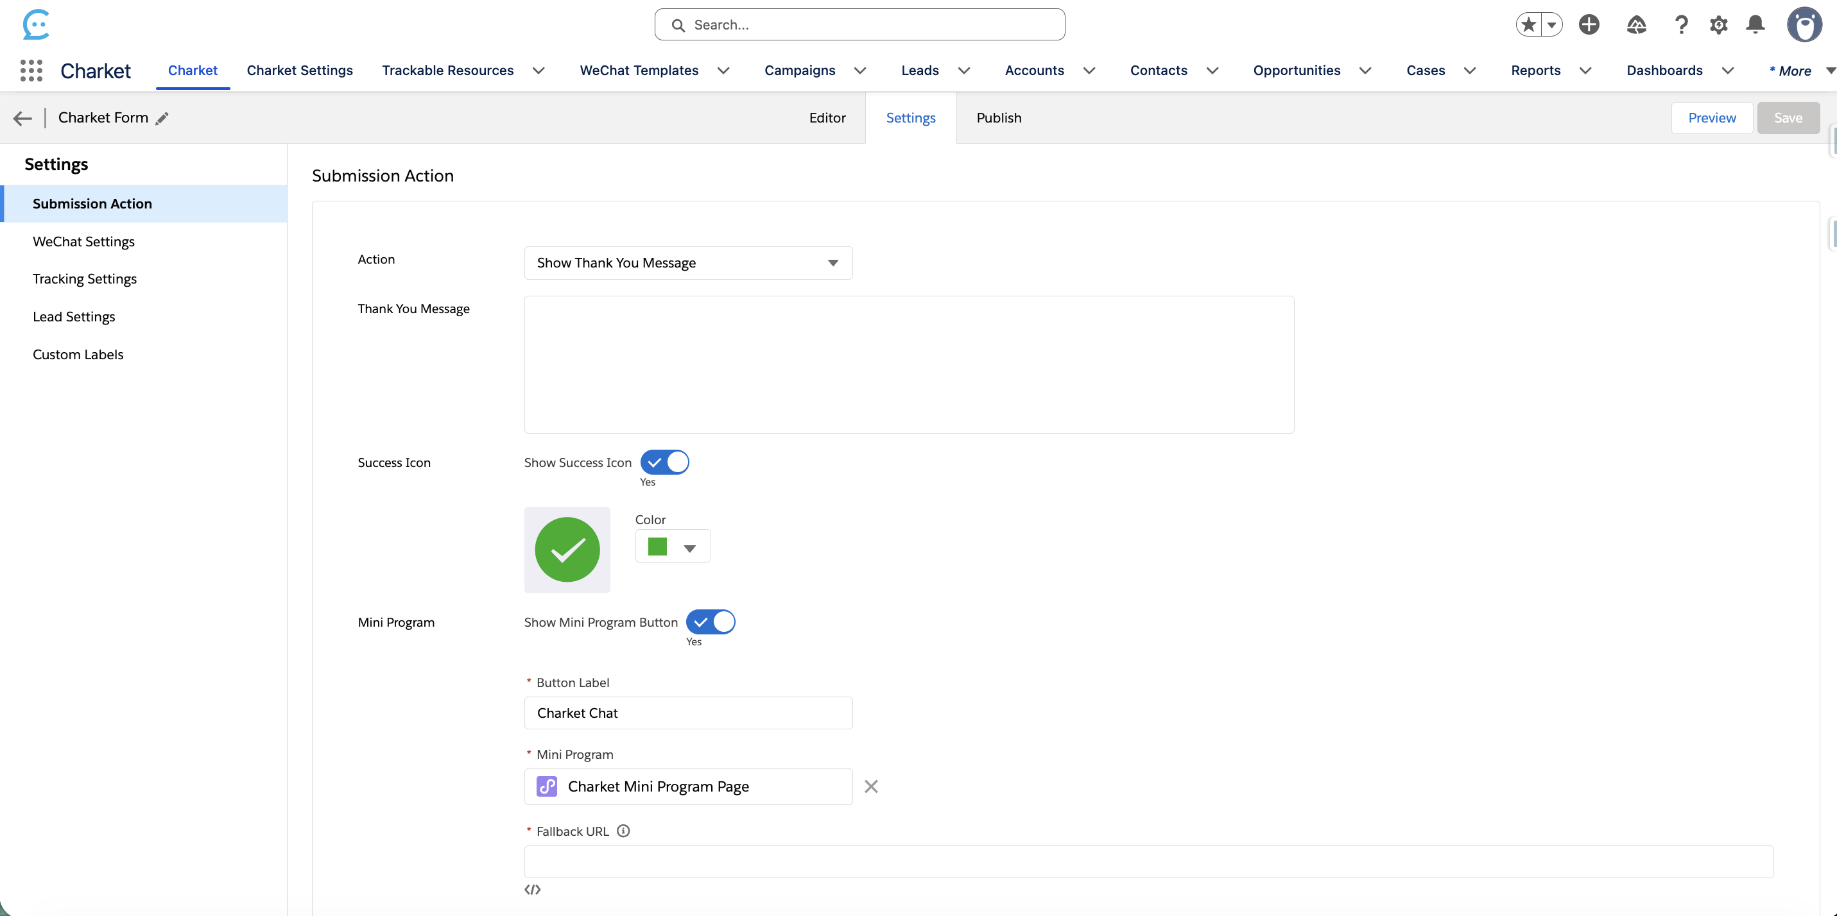Open the Dashboards nav tab

[1664, 71]
